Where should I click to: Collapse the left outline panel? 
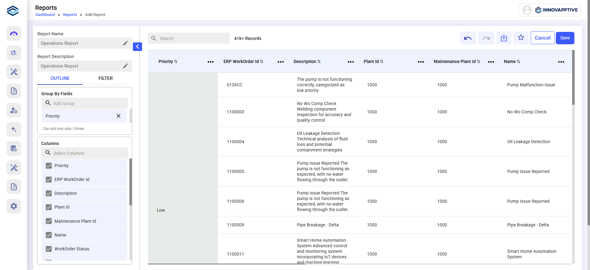[x=137, y=47]
